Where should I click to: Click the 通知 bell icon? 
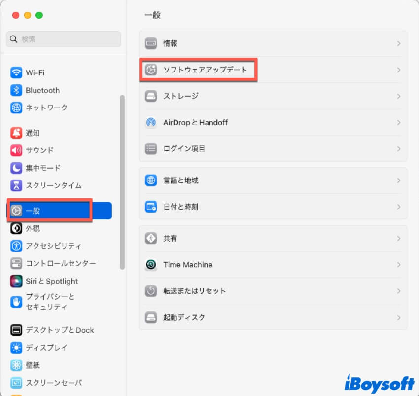(x=17, y=133)
